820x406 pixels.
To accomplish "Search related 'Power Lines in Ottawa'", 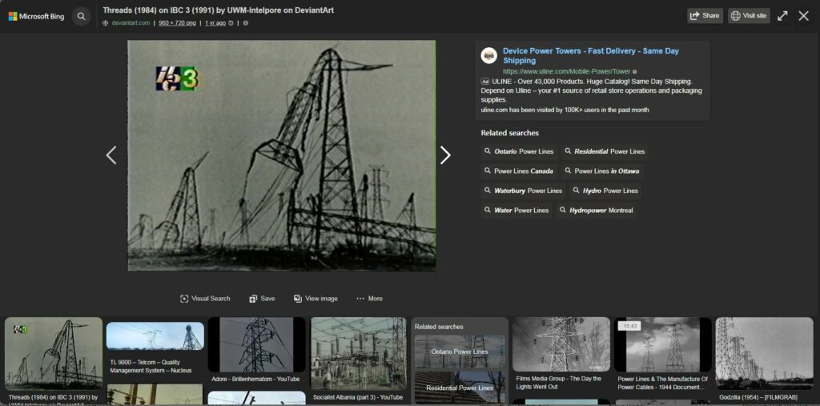I will [601, 171].
